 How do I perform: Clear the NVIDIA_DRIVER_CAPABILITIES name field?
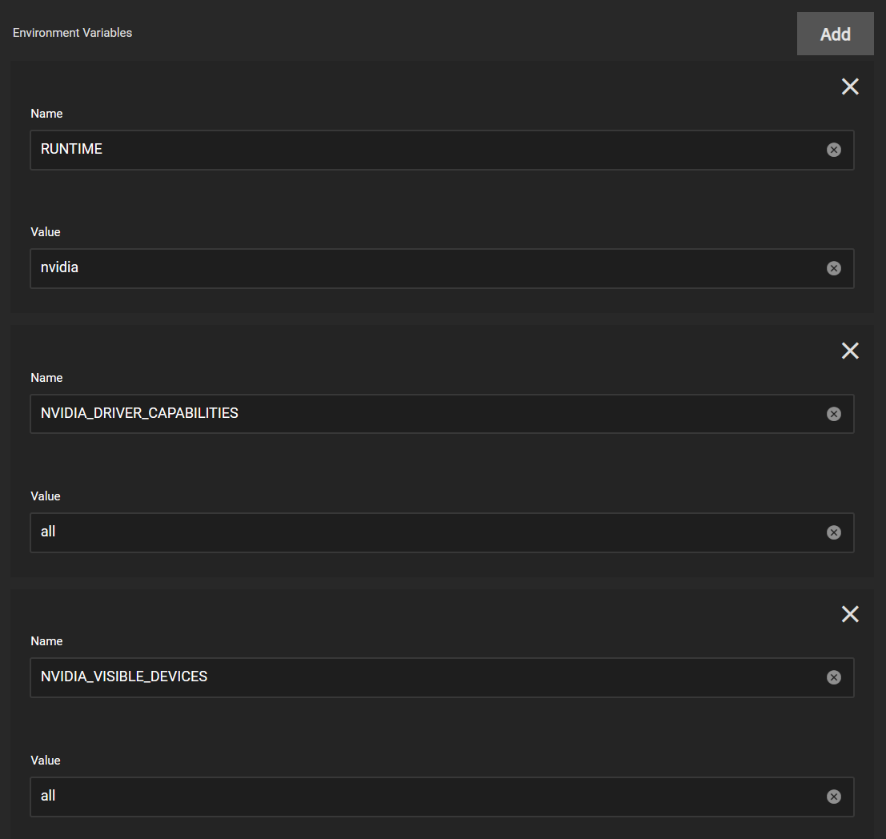(833, 414)
